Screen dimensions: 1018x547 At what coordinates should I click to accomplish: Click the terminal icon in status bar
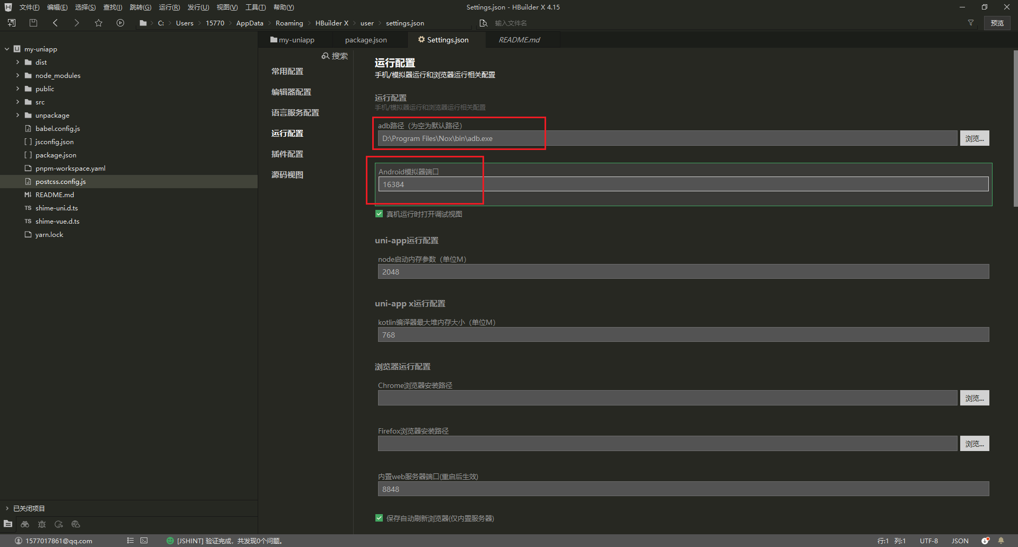144,541
